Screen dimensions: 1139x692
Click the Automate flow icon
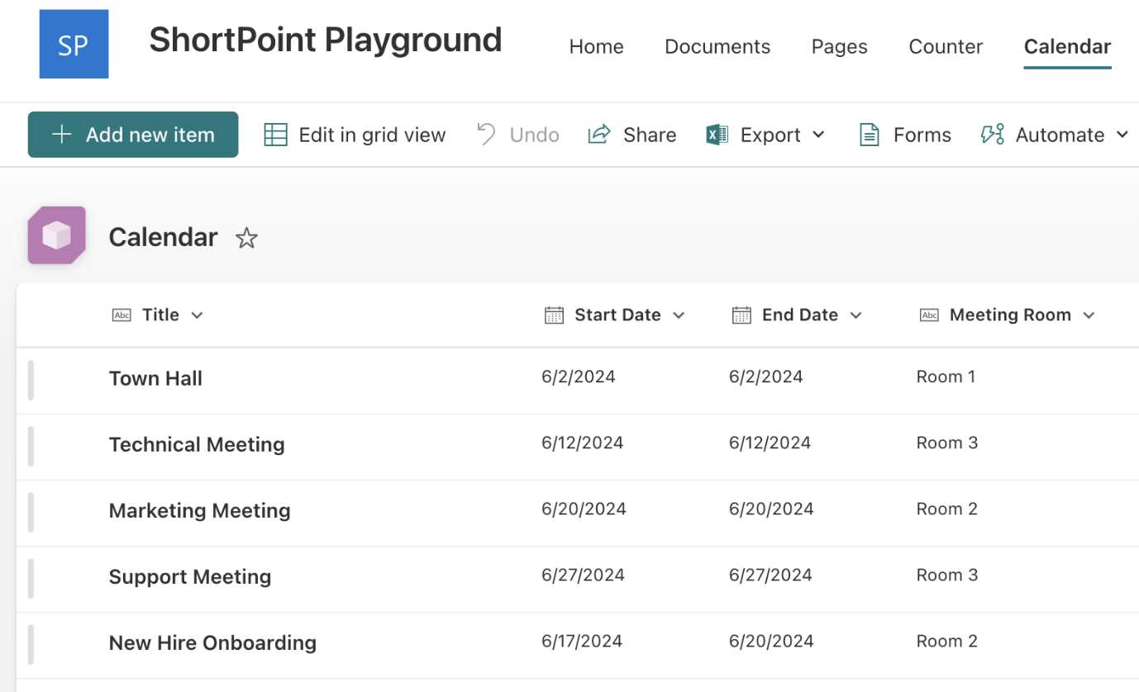992,135
